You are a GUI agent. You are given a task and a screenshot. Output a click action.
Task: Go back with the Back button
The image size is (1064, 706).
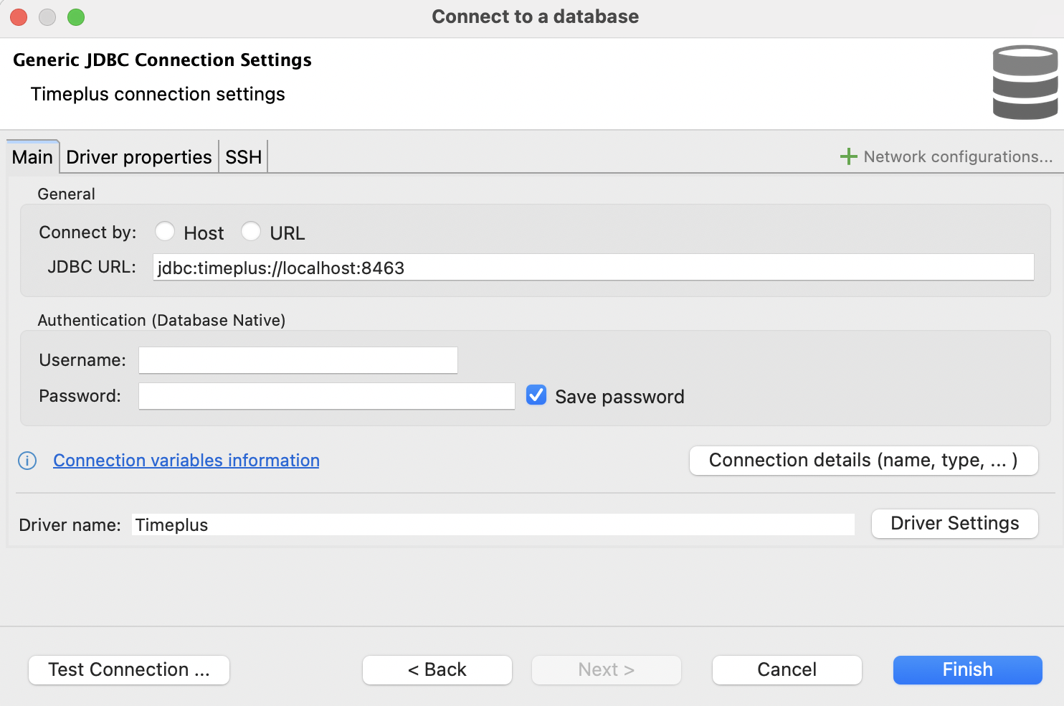(437, 670)
